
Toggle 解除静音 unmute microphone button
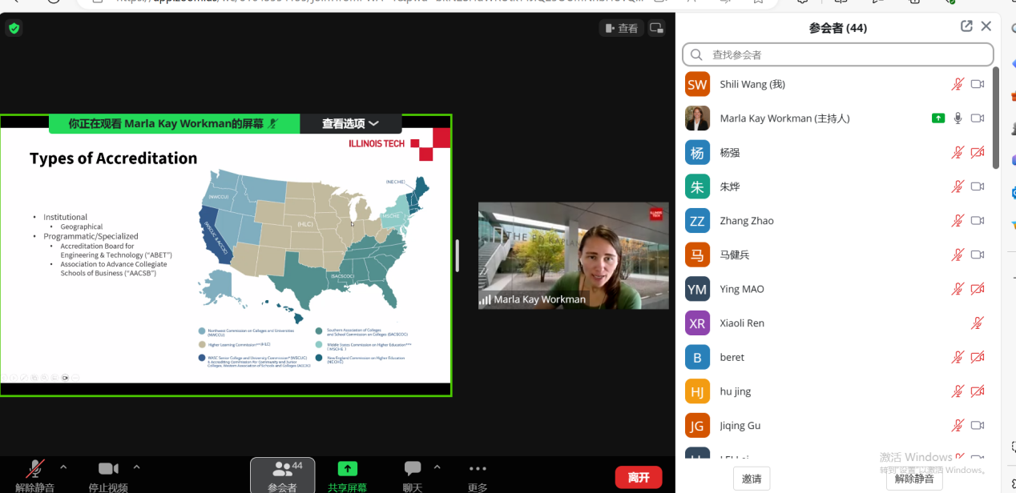[x=34, y=469]
